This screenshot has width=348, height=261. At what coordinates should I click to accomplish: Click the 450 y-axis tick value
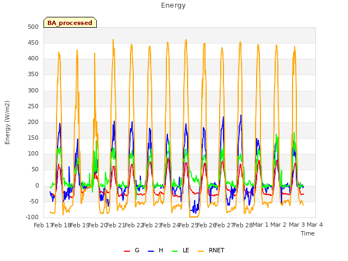pyautogui.click(x=33, y=42)
